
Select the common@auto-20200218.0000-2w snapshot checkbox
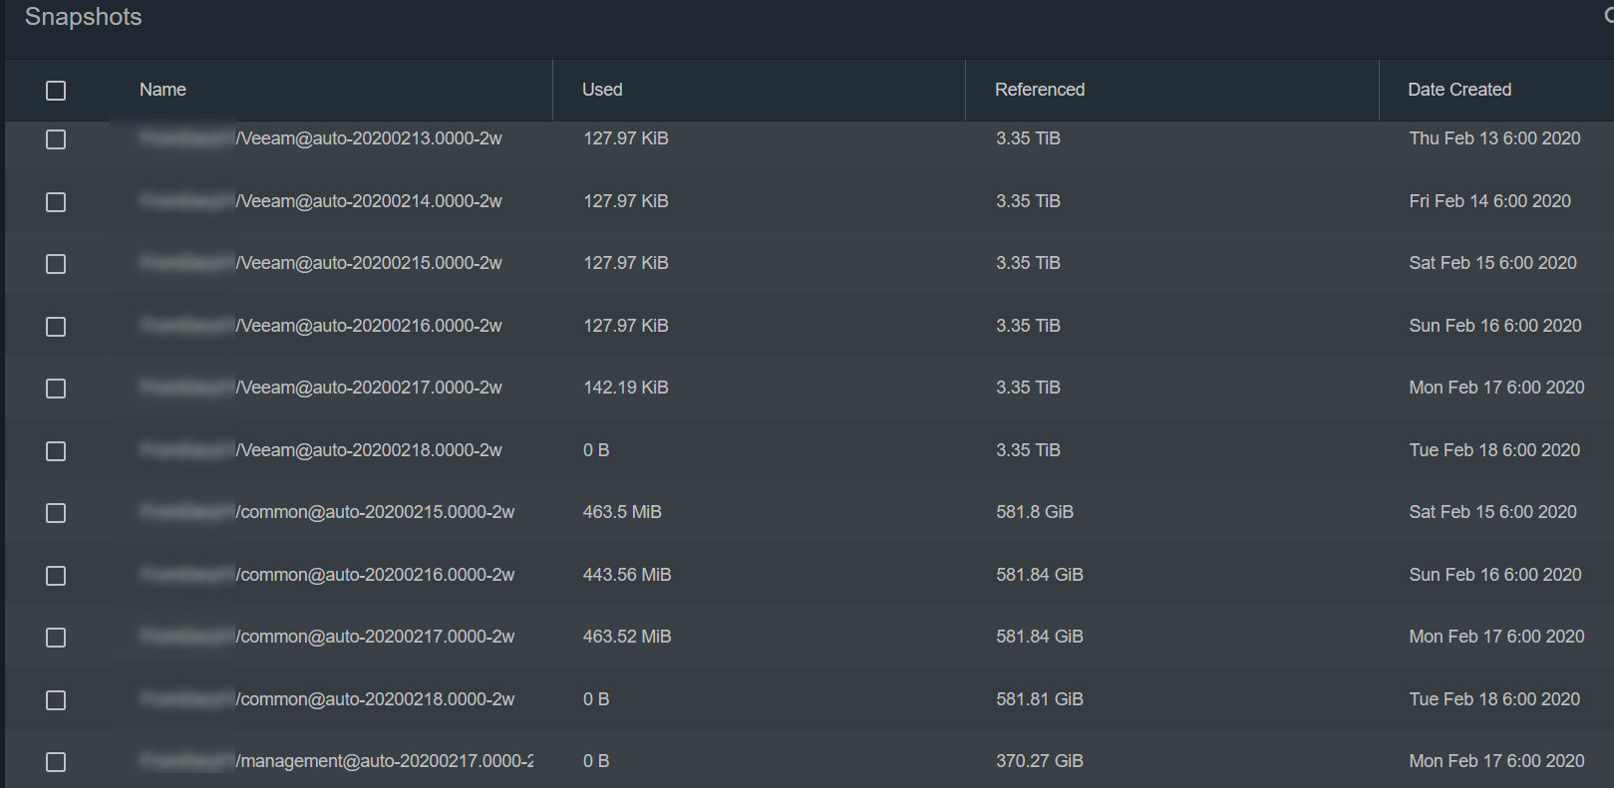pos(56,700)
